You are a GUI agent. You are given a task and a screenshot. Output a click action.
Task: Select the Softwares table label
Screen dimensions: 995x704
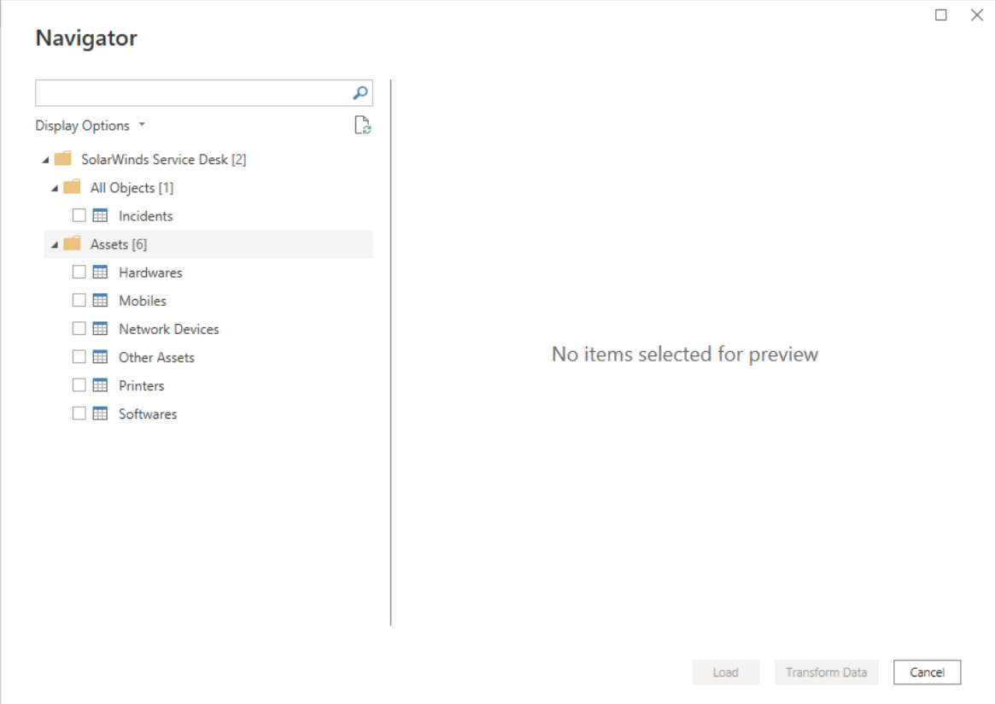(148, 414)
